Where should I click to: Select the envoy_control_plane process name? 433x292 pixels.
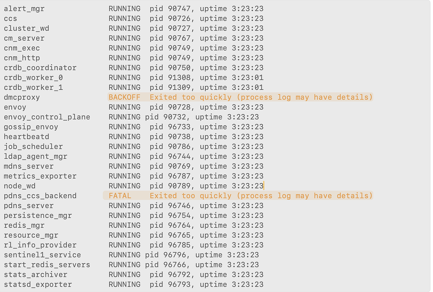47,117
